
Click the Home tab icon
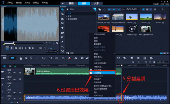pos(63,3)
